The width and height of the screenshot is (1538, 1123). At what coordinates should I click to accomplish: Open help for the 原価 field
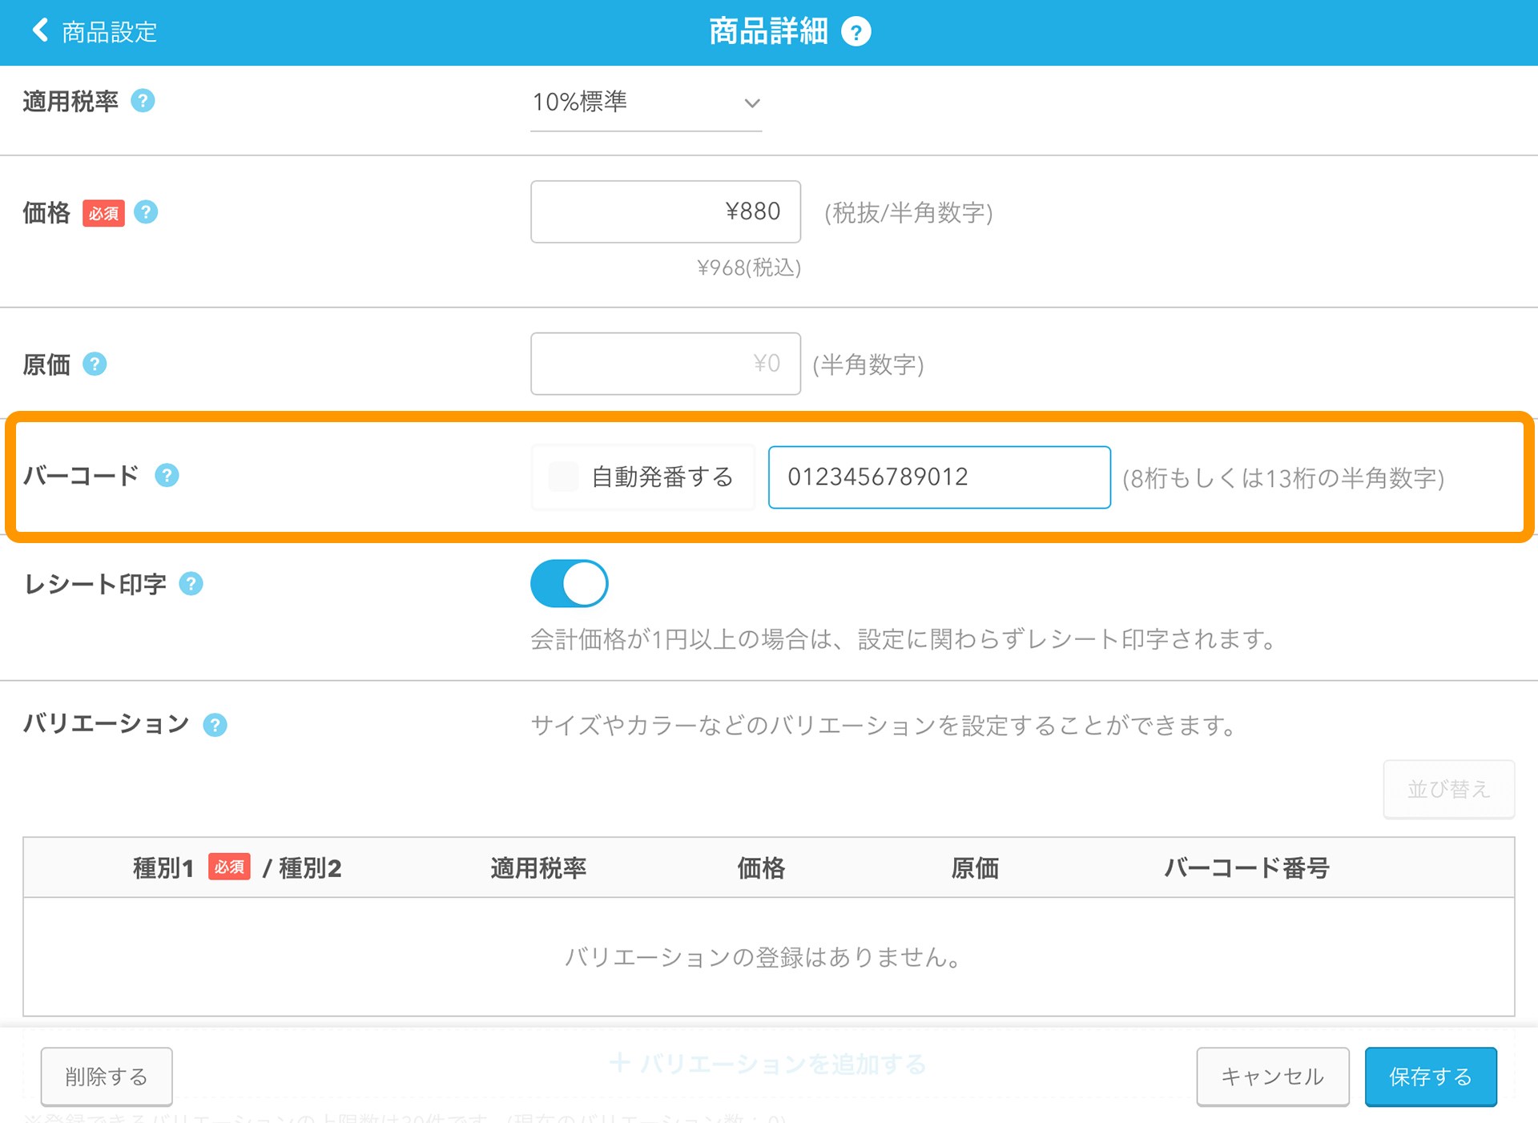click(x=95, y=364)
